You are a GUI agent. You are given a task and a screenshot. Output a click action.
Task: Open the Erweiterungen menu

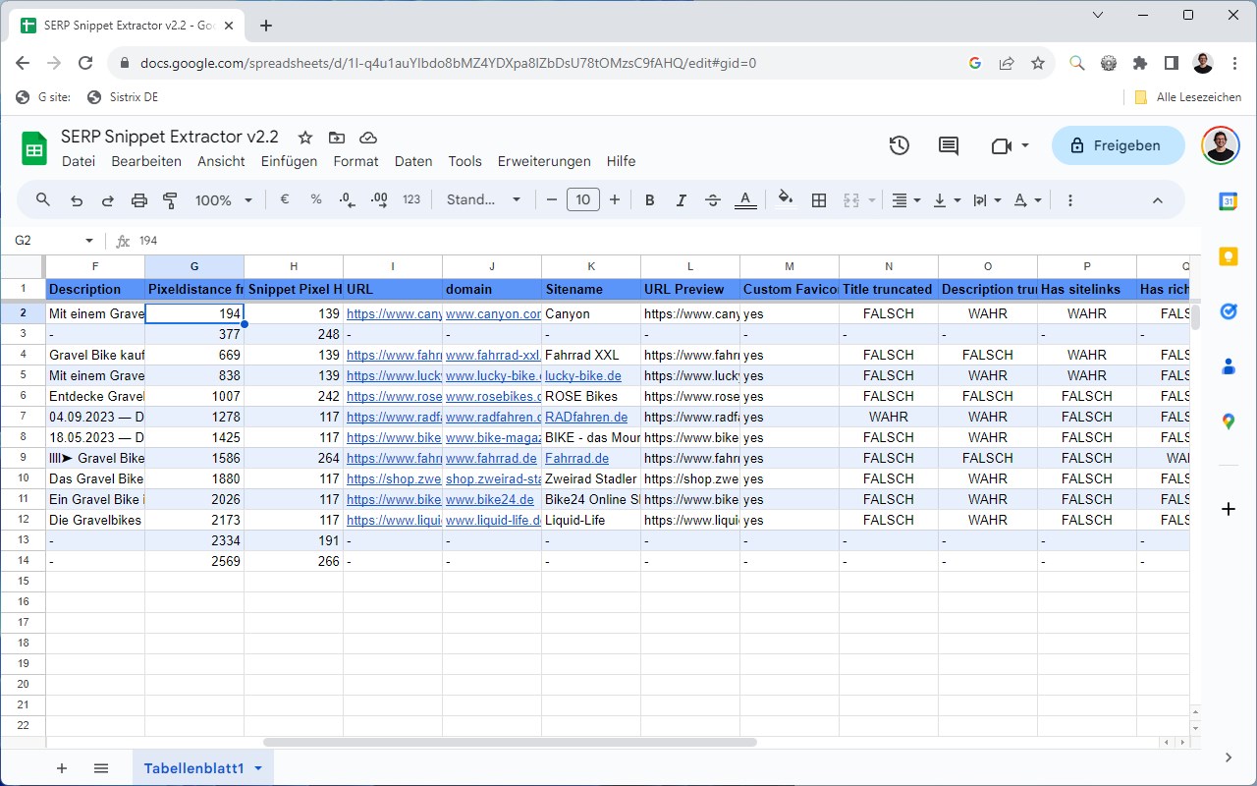click(x=544, y=161)
